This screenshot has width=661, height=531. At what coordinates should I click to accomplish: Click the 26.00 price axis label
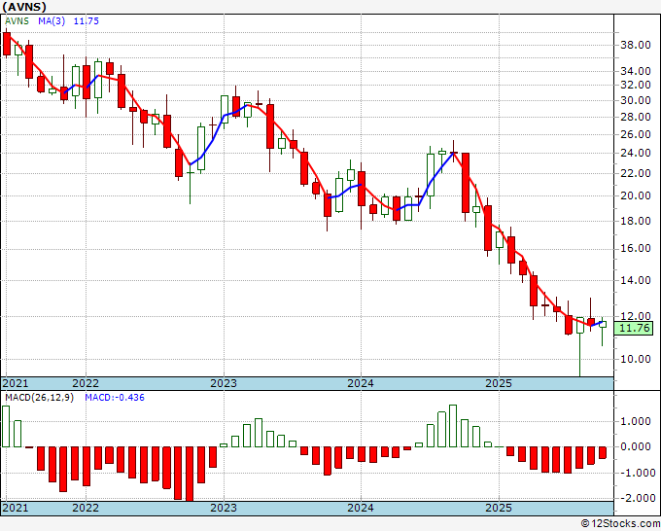coord(636,134)
